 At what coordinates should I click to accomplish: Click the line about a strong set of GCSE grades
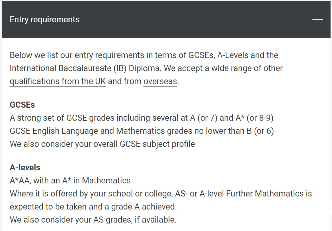[142, 118]
